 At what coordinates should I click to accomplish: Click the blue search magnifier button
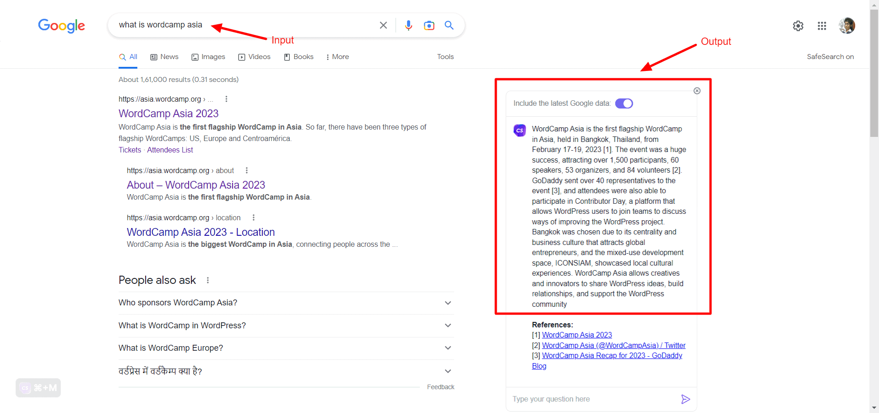449,25
